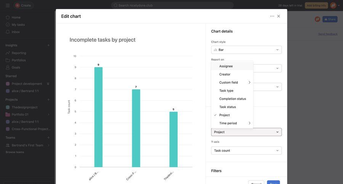The height and width of the screenshot is (184, 343).
Task: Open alice / Bertrand 1:1 under Projects
Action: click(x=25, y=122)
